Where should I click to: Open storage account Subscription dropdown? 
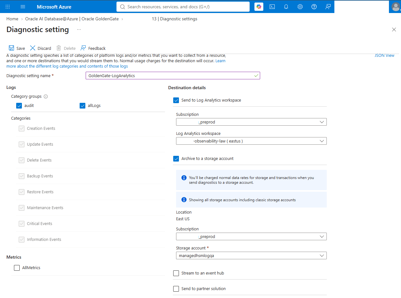click(x=251, y=236)
